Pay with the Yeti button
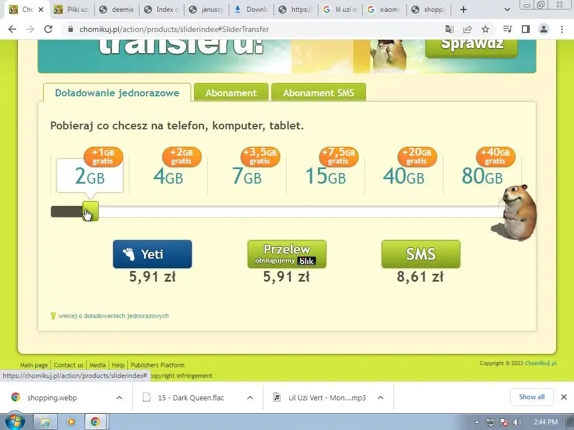 point(152,254)
